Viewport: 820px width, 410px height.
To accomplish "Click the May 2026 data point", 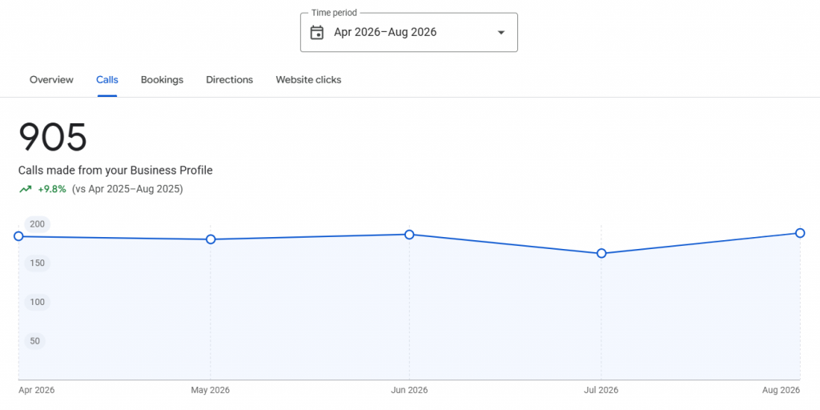I will click(x=211, y=239).
